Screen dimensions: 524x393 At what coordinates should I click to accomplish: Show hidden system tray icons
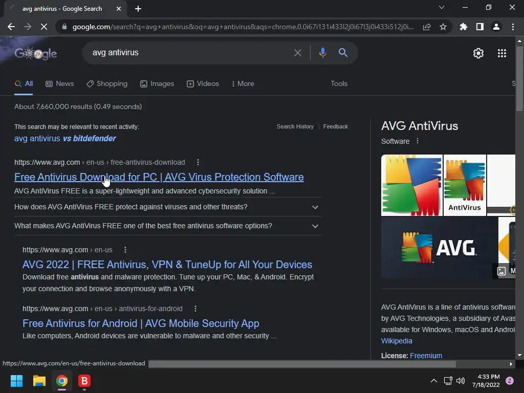click(x=434, y=381)
